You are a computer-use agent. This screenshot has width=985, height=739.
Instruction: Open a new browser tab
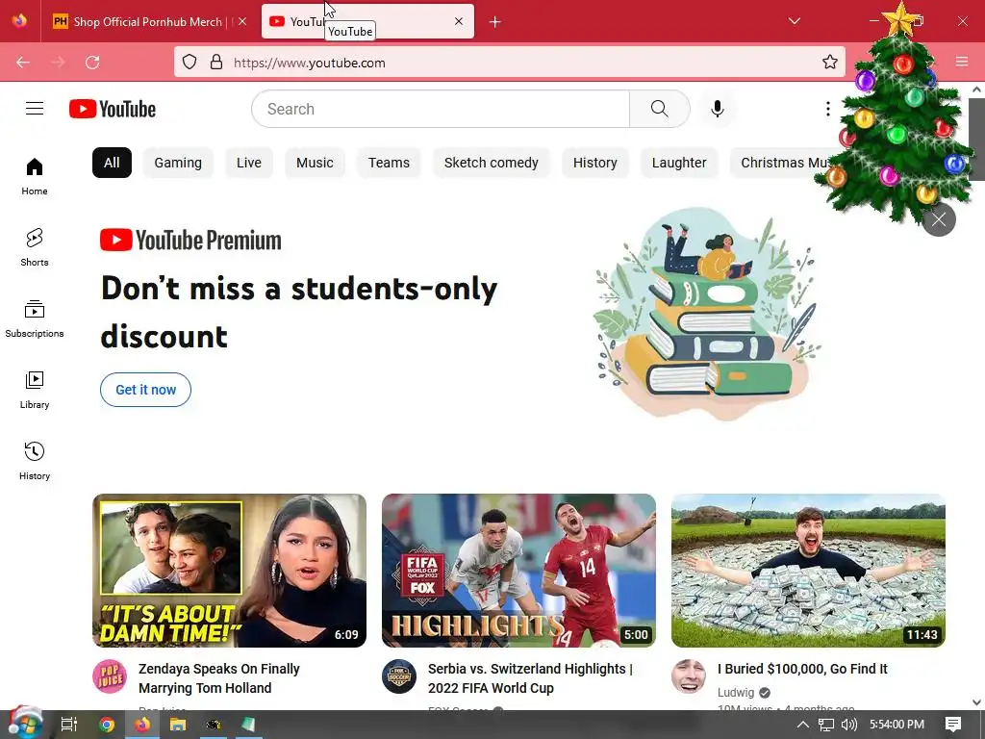tap(495, 22)
